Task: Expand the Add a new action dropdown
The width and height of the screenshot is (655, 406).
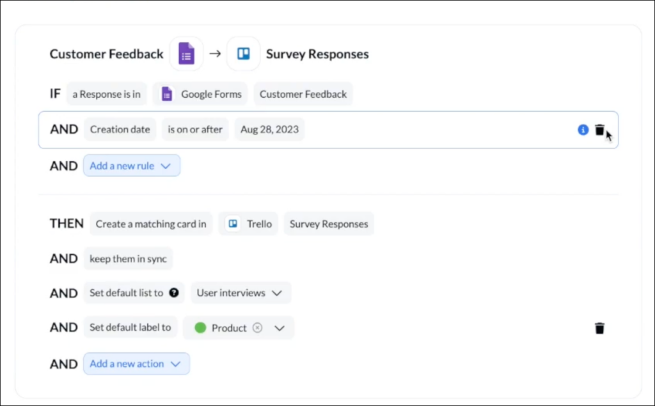Action: (x=136, y=364)
